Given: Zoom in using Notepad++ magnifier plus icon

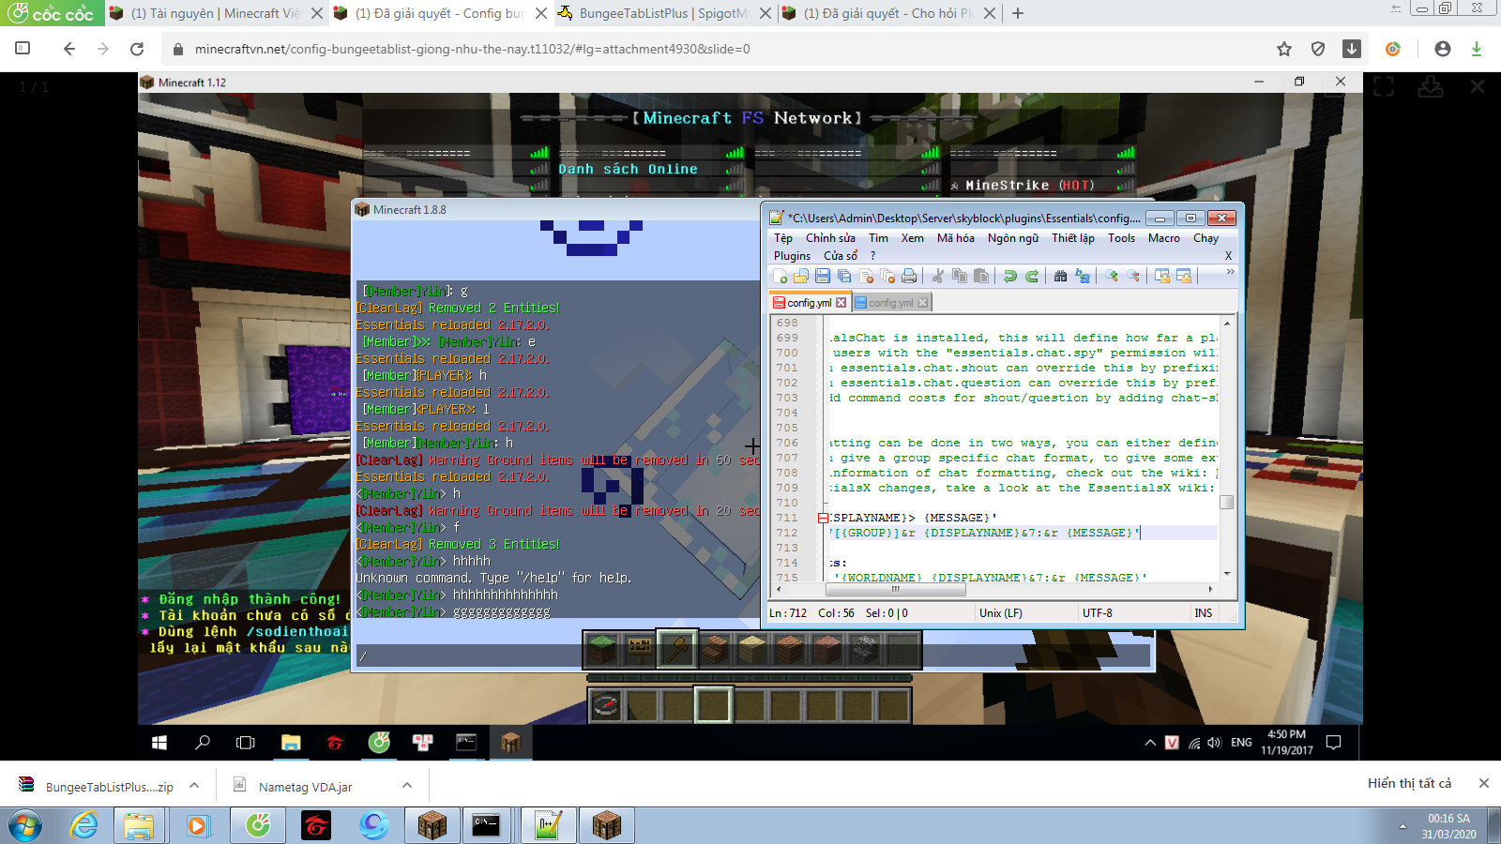Looking at the screenshot, I should click(1112, 276).
